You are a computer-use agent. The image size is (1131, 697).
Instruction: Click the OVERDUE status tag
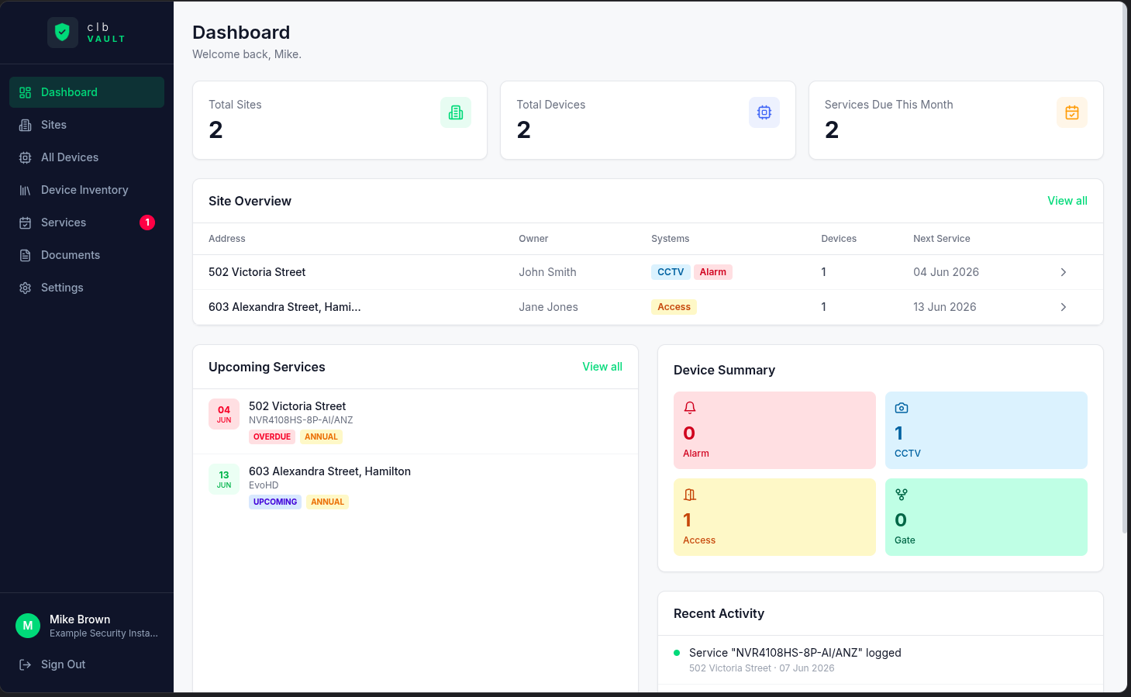coord(272,436)
